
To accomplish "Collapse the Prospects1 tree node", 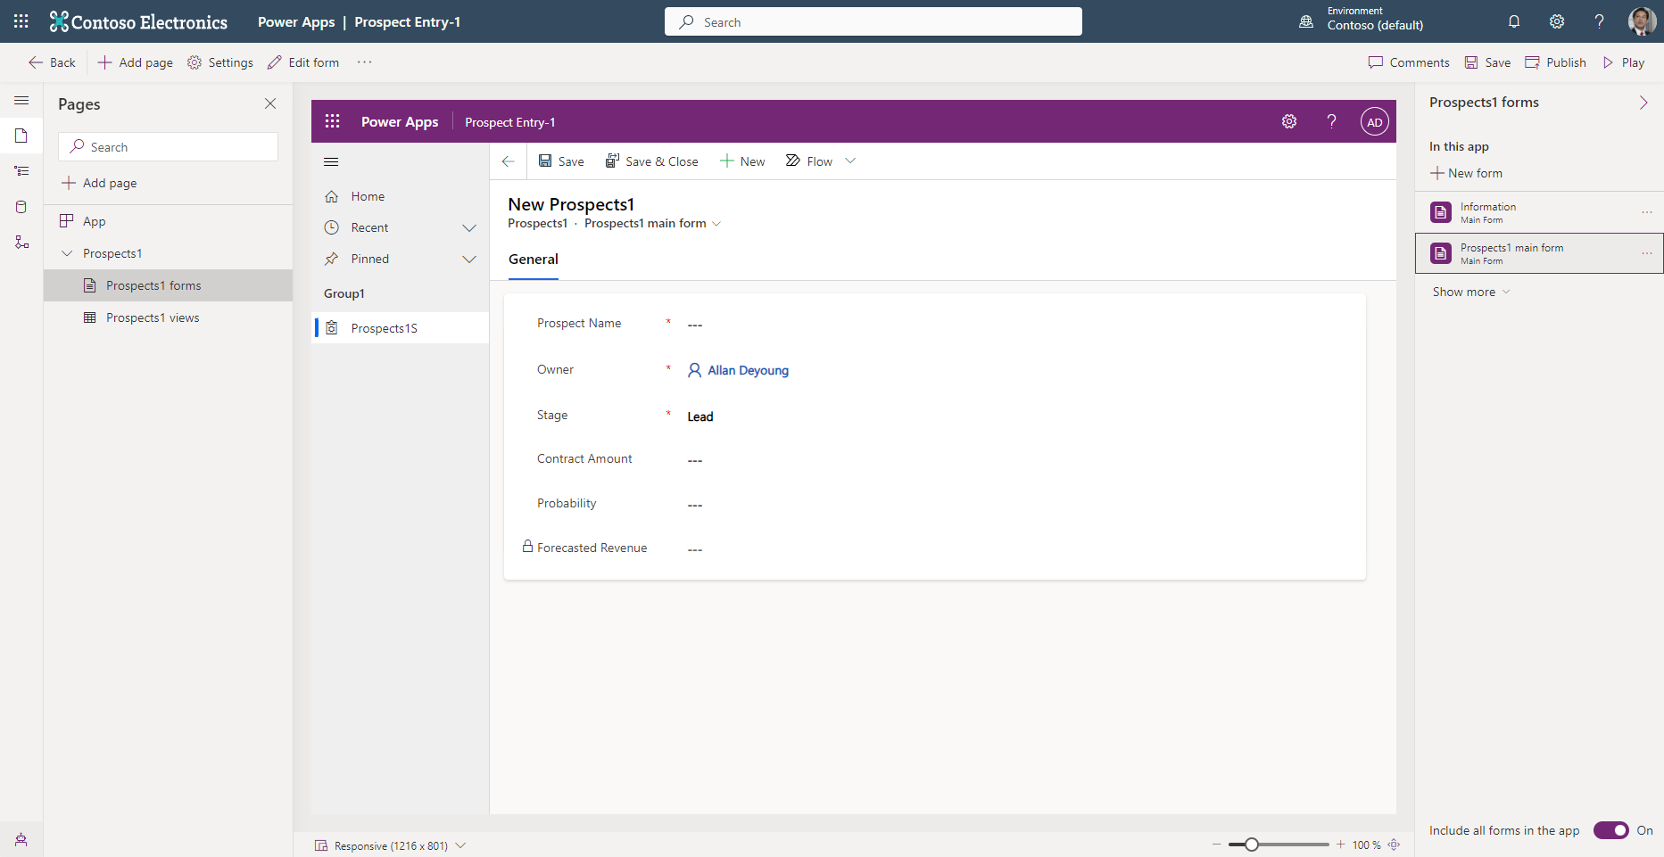I will coord(67,253).
